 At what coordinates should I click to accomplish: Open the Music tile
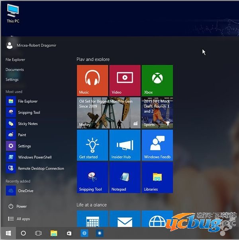[x=92, y=80]
